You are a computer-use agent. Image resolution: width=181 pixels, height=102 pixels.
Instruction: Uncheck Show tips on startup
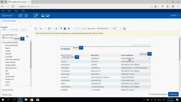pyautogui.click(x=149, y=94)
